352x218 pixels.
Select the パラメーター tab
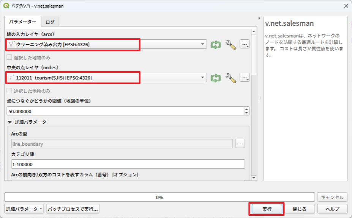pos(22,22)
